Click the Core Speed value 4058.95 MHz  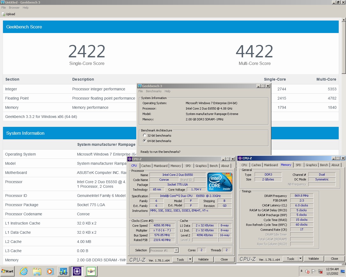click(x=162, y=225)
